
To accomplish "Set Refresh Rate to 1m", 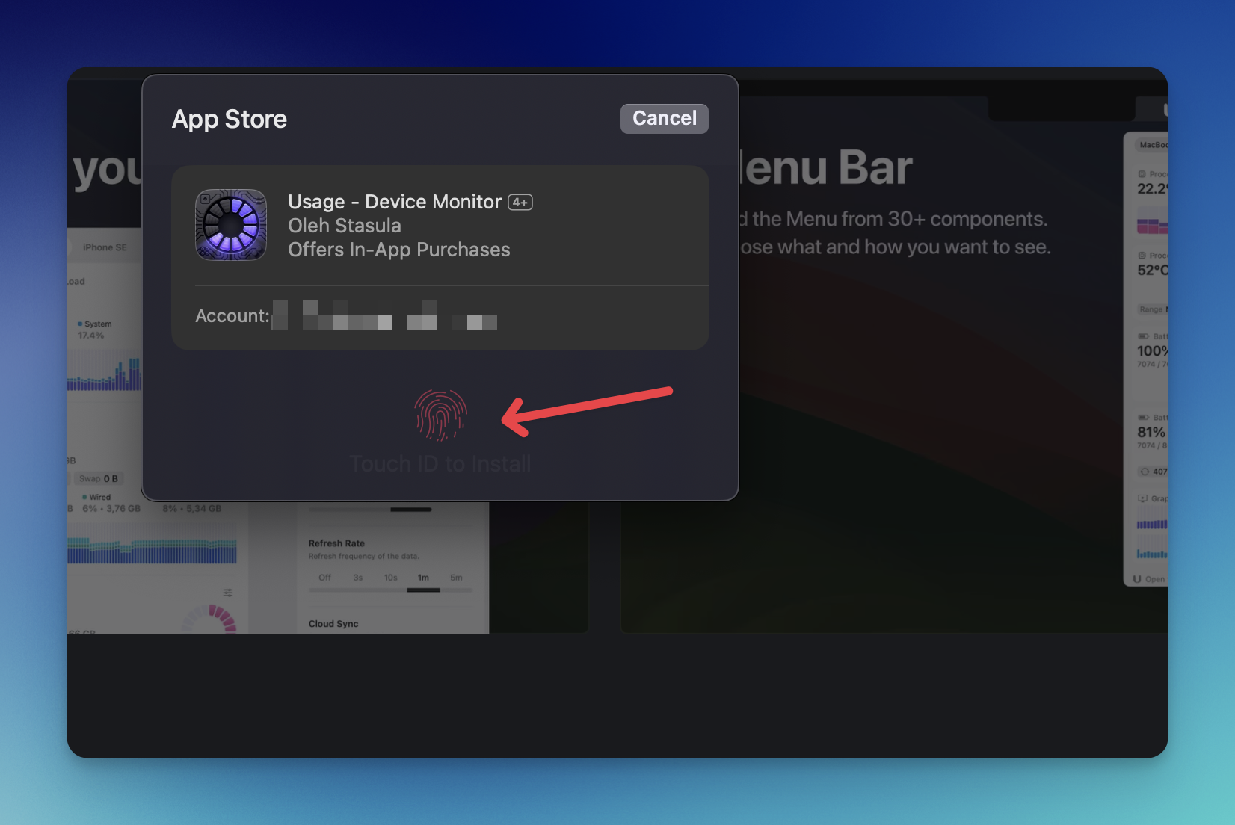I will 423,578.
